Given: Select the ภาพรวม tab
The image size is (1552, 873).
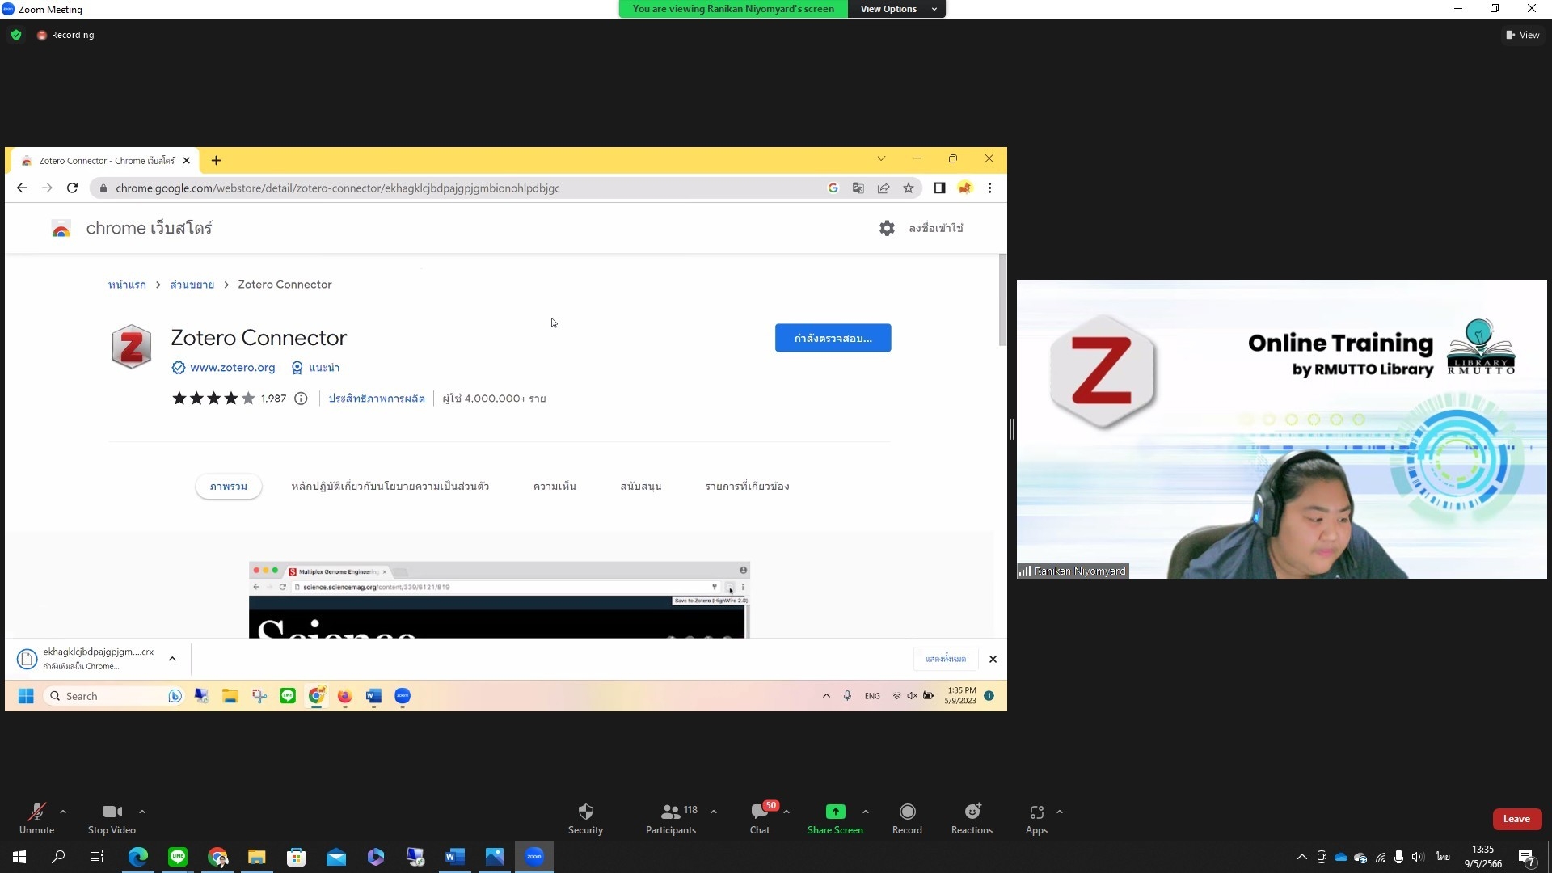Looking at the screenshot, I should coord(228,487).
